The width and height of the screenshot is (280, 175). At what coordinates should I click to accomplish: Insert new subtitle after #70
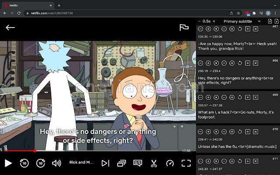pos(248,132)
